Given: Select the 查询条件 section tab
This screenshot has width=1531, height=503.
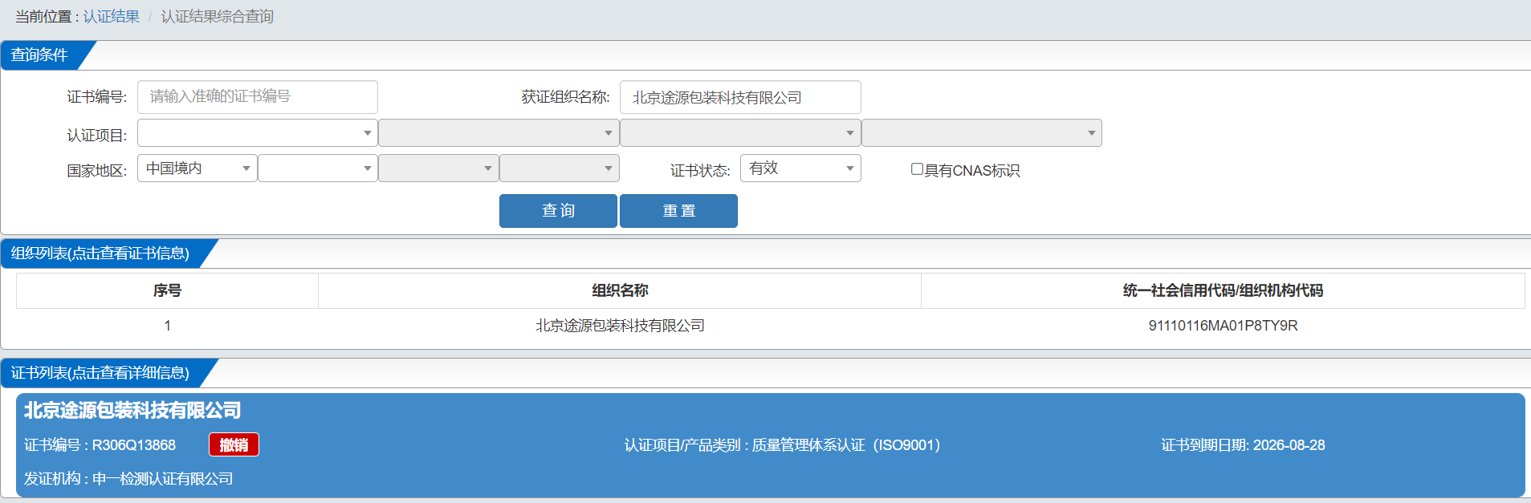Looking at the screenshot, I should 40,55.
